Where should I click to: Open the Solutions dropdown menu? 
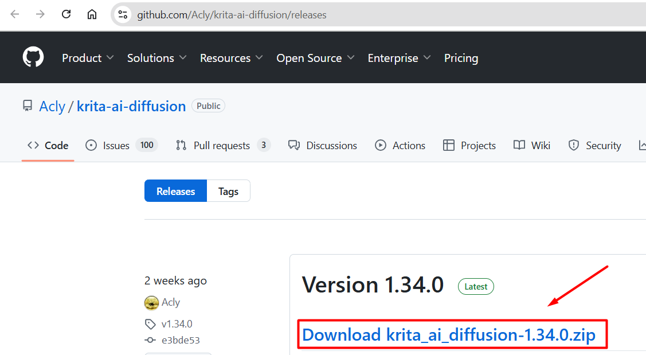tap(156, 58)
